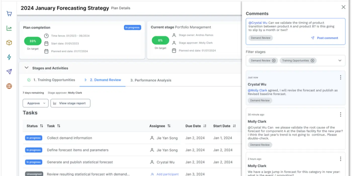Remove Training Opportunities filter chip
Screen dimensions: 352x176
(x=312, y=61)
